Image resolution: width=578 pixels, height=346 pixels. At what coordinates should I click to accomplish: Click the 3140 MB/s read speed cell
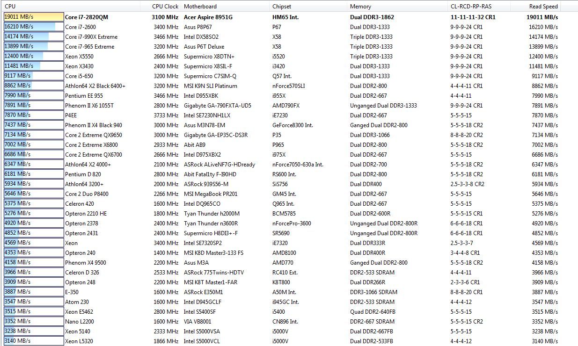coord(545,341)
